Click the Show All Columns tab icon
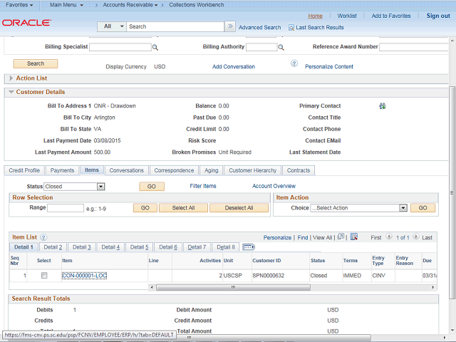The image size is (456, 342). (249, 247)
